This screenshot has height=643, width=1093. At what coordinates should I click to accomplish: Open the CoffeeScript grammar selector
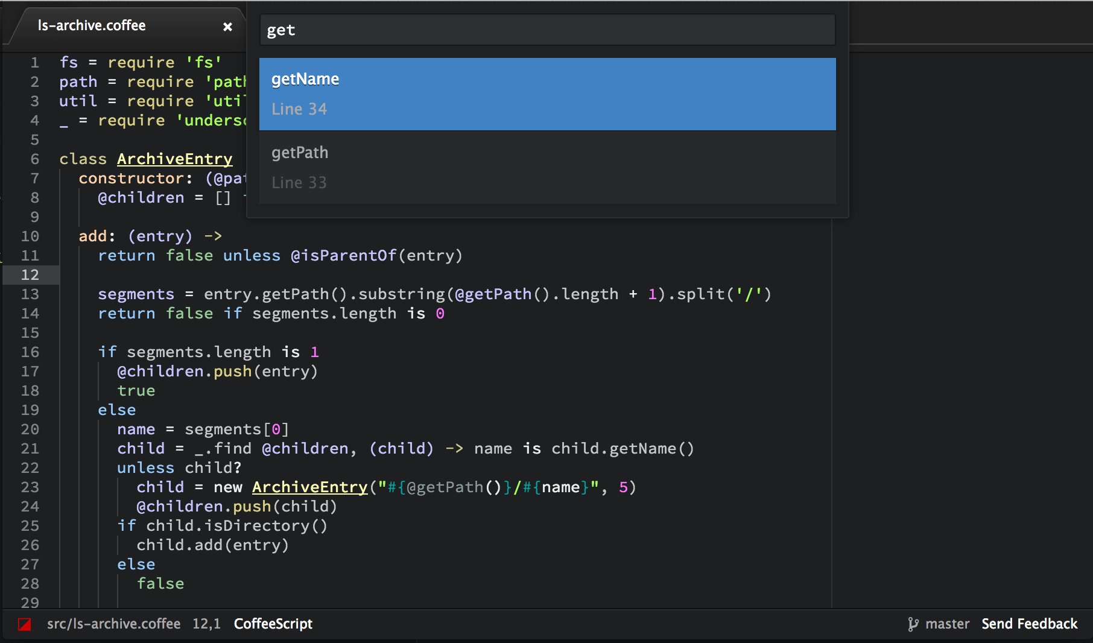pyautogui.click(x=273, y=624)
